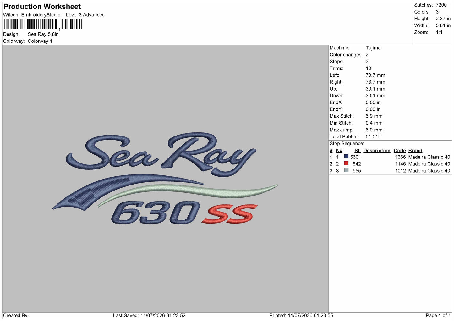Click the stitches count '7200'
This screenshot has height=321, width=454.
tap(441, 5)
